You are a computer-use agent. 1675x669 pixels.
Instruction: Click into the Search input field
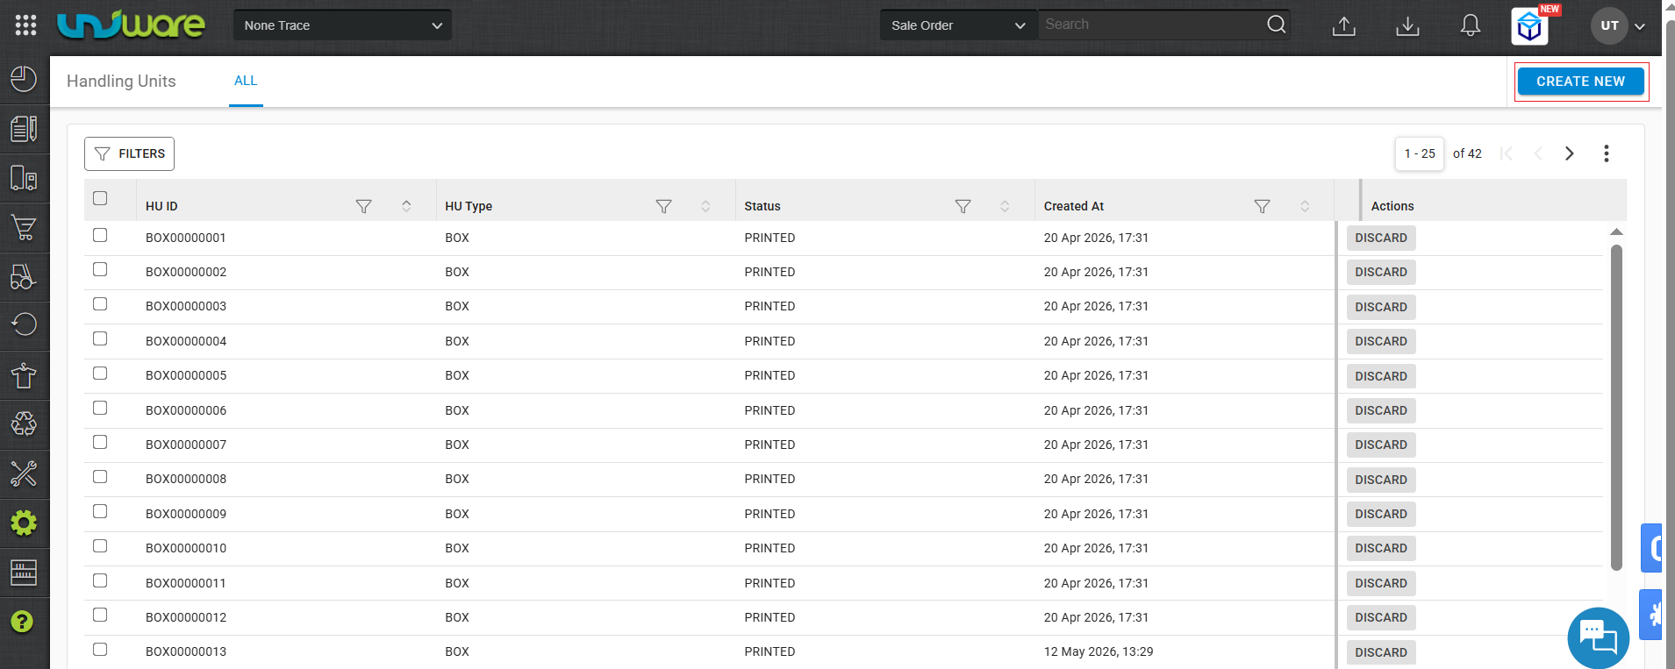tap(1151, 25)
